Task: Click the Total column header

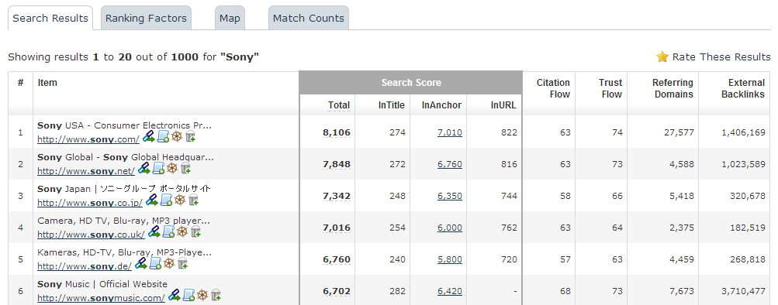Action: [x=339, y=105]
